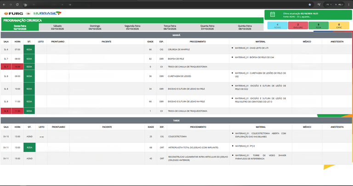Click the HUBRASIL logo

pos(47,13)
